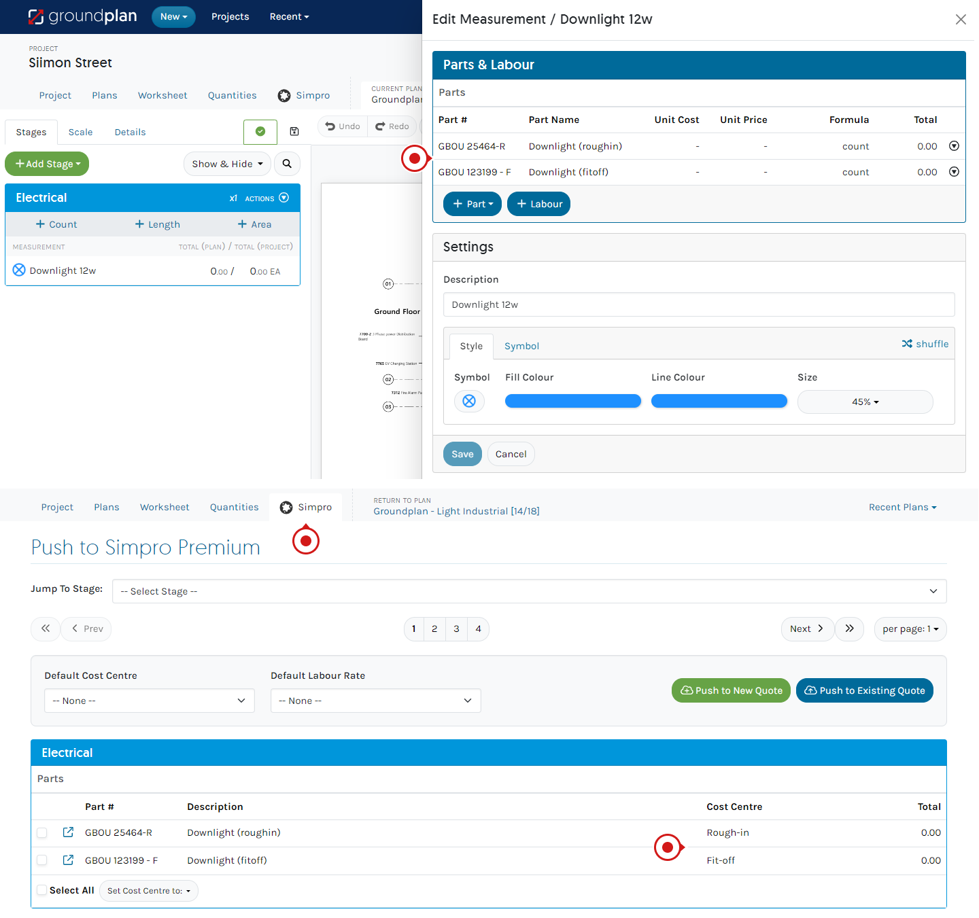Click the Downlight 12w measurement symbol icon
This screenshot has height=918, width=979.
pos(19,270)
